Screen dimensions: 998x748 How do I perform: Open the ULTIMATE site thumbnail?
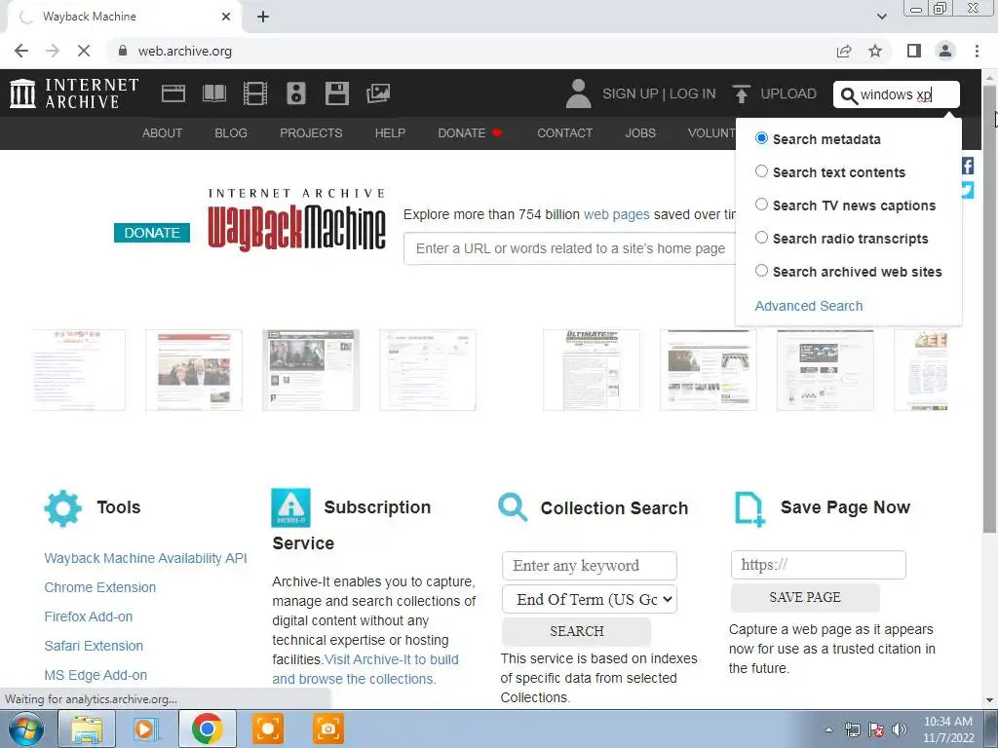[x=592, y=369]
